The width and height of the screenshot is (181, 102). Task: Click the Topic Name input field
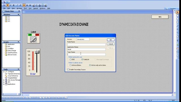tap(86, 54)
